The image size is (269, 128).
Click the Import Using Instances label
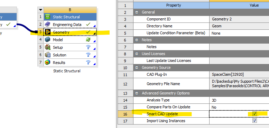[166, 121]
